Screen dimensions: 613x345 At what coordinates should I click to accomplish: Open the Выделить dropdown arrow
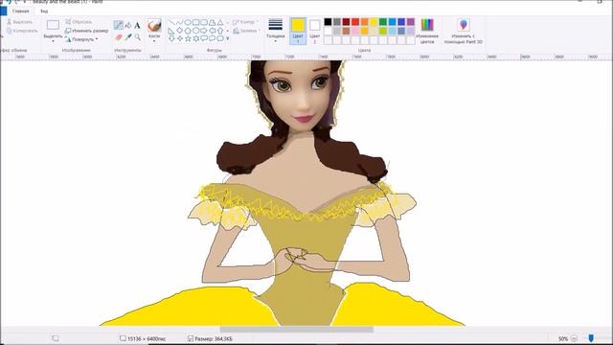click(53, 41)
